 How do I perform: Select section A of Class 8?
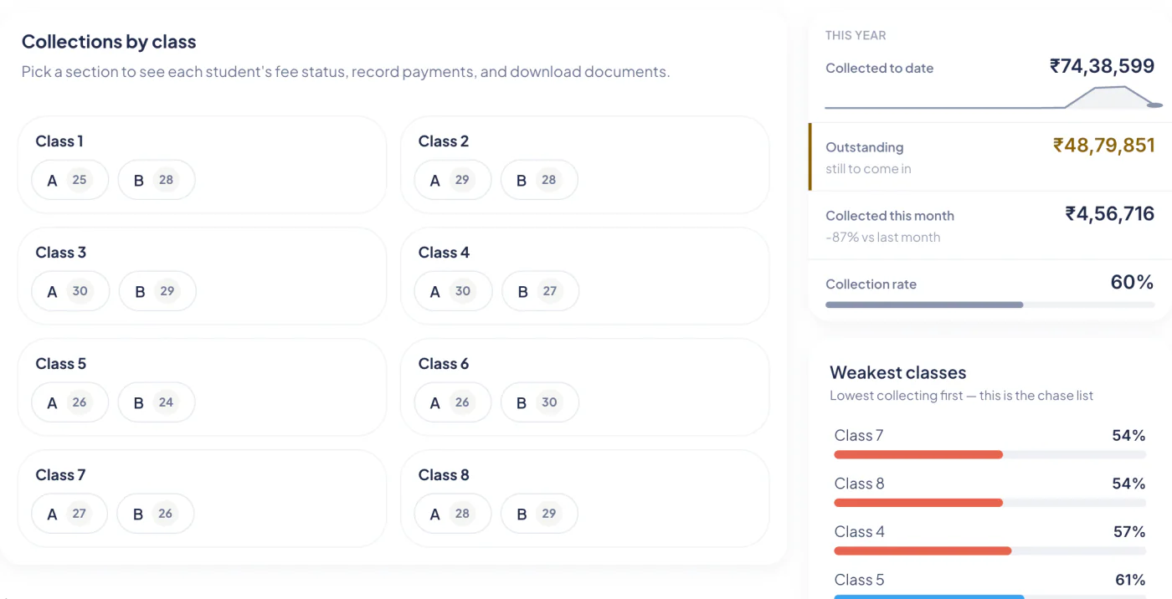point(453,514)
